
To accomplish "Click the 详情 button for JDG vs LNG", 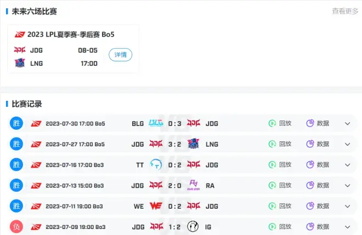I will point(120,55).
